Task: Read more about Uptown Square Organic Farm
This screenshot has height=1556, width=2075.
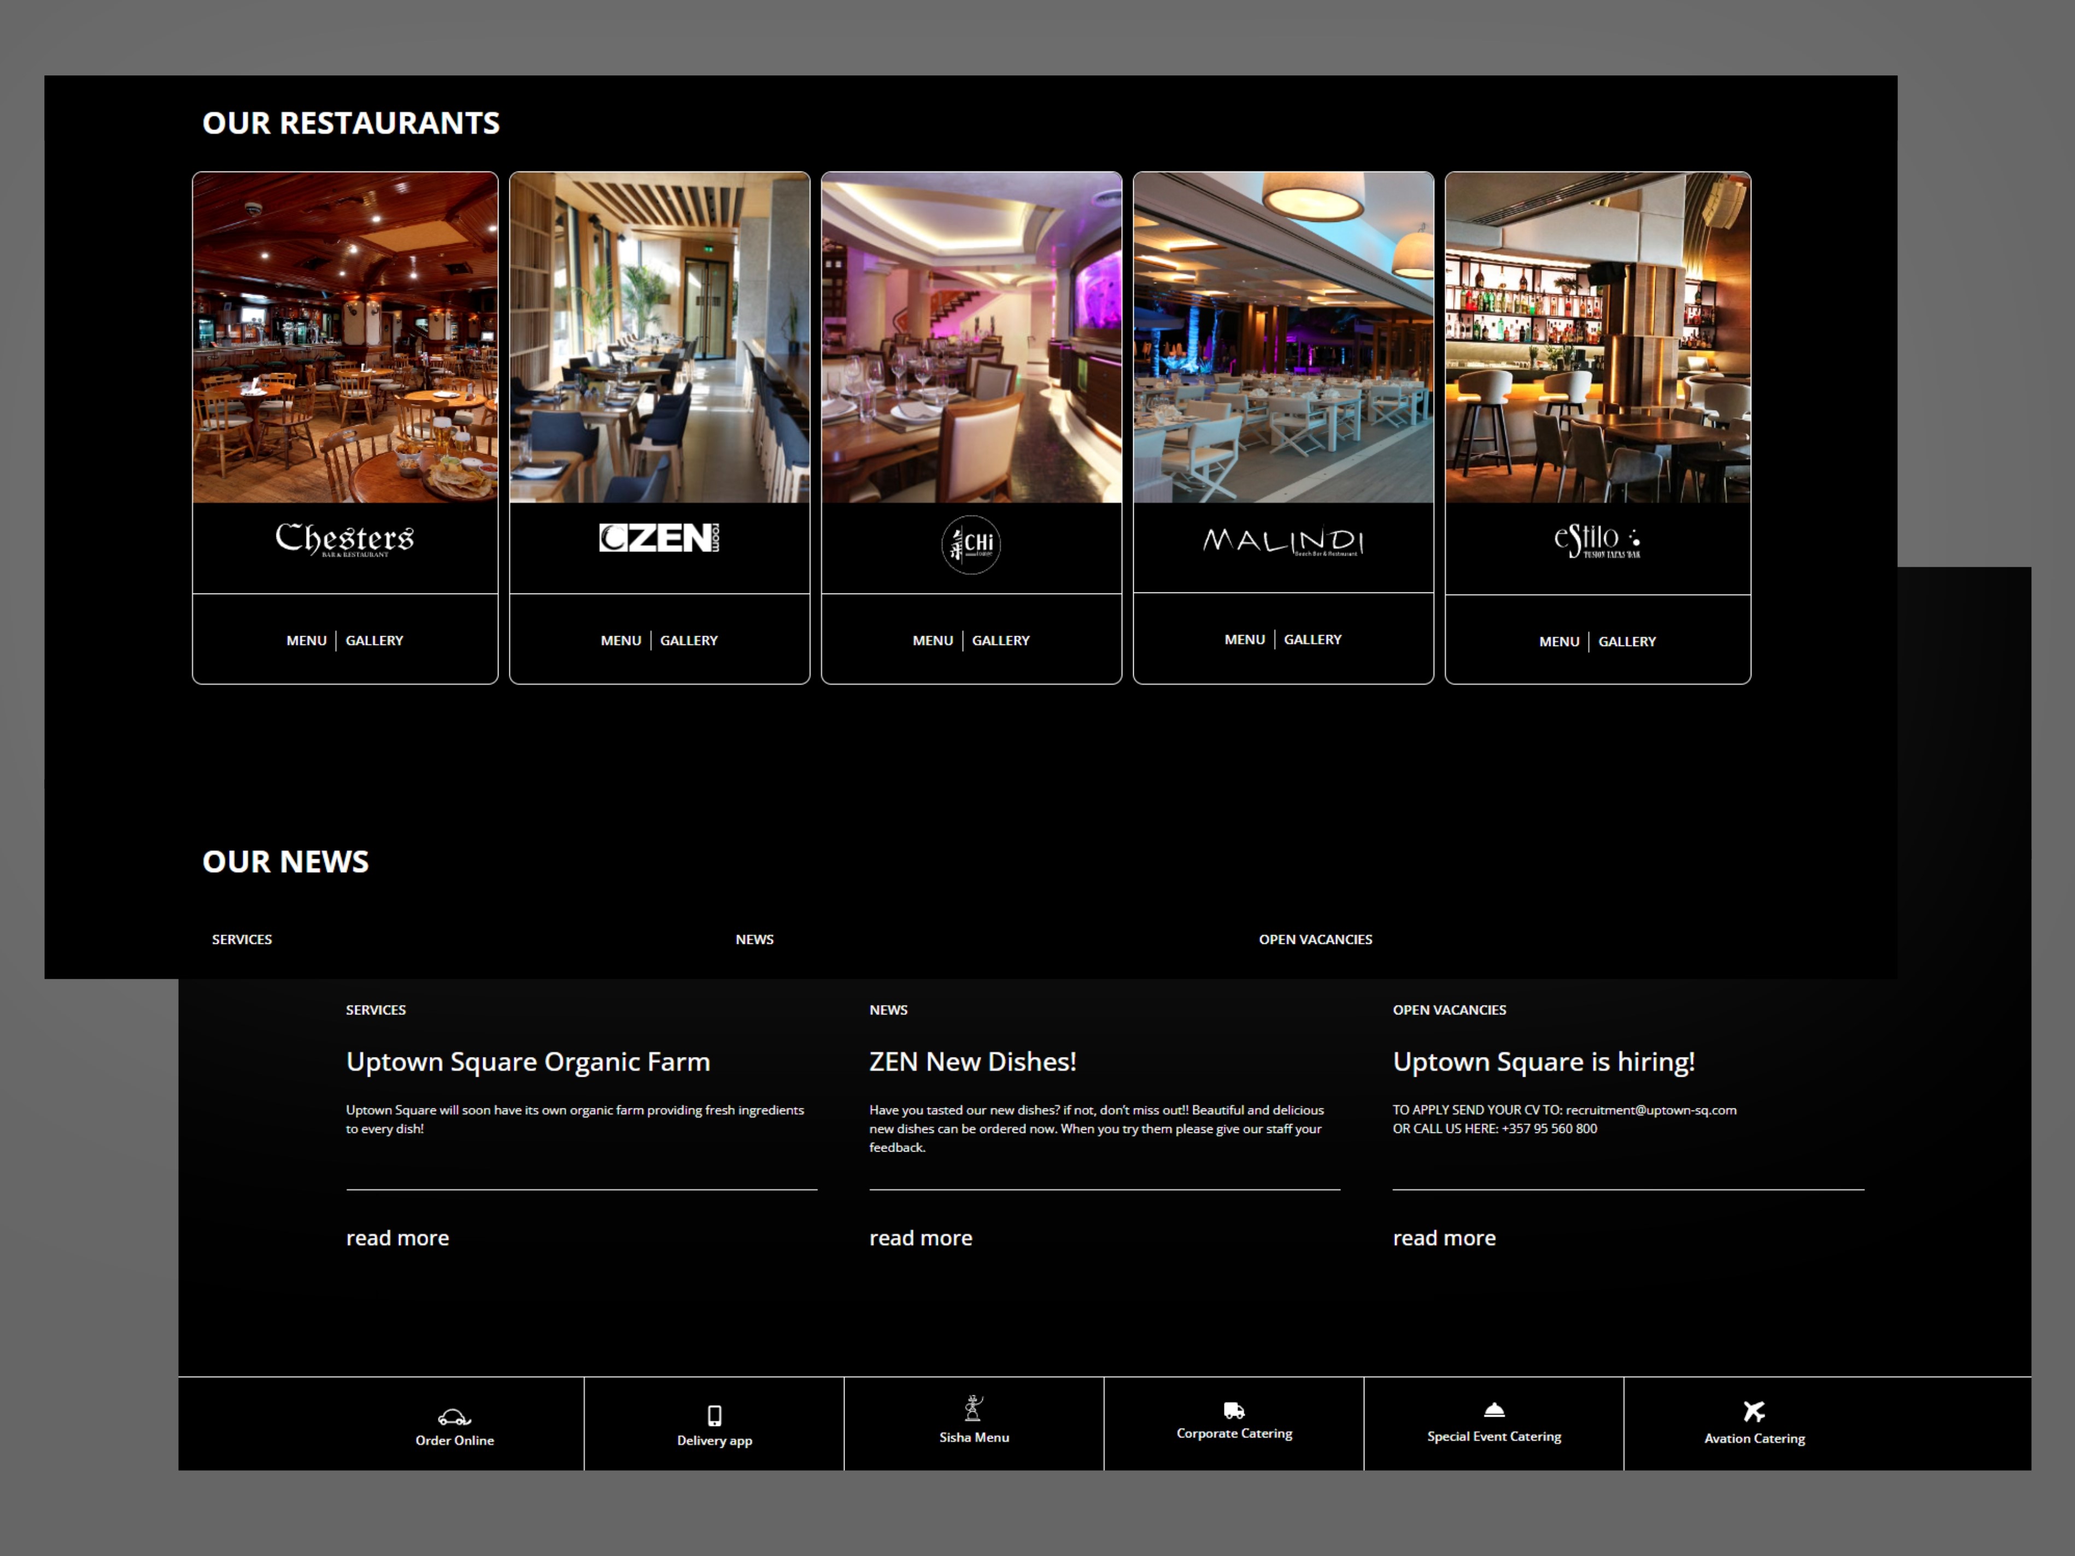Action: coord(397,1238)
